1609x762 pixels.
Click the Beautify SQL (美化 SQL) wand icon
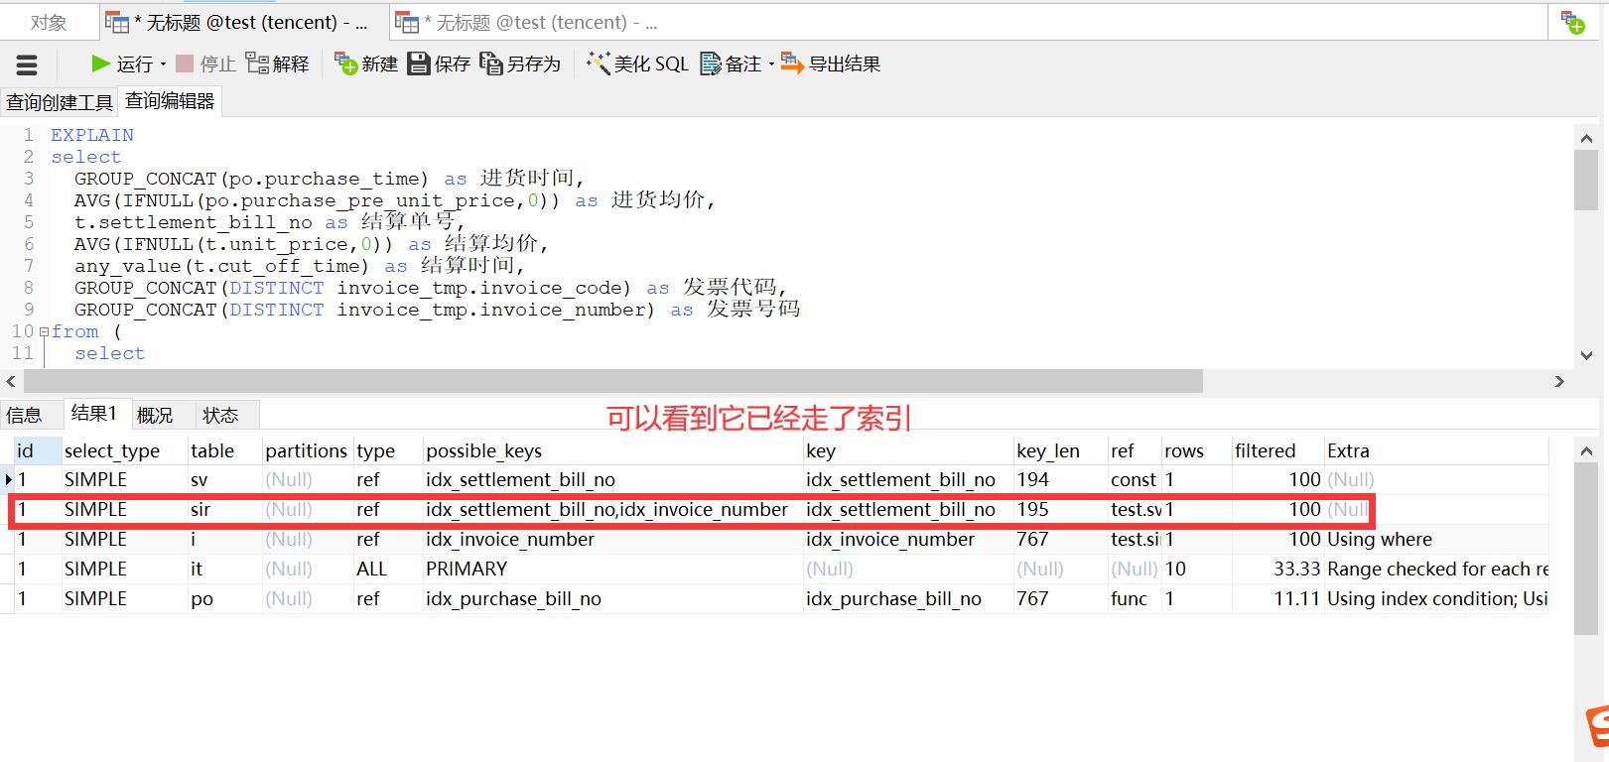598,63
